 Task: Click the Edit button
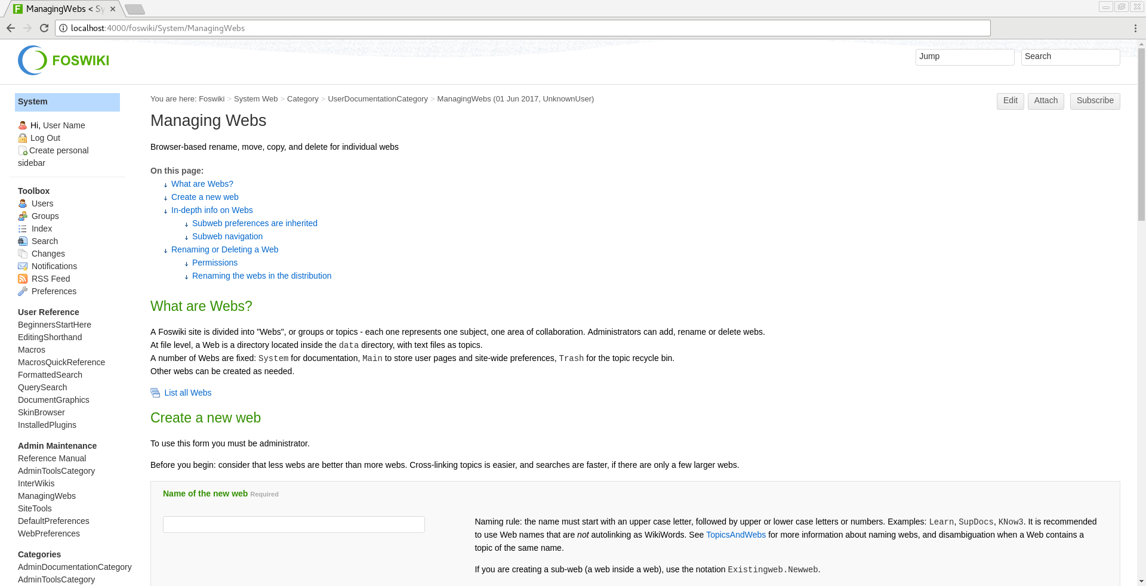coord(1010,101)
